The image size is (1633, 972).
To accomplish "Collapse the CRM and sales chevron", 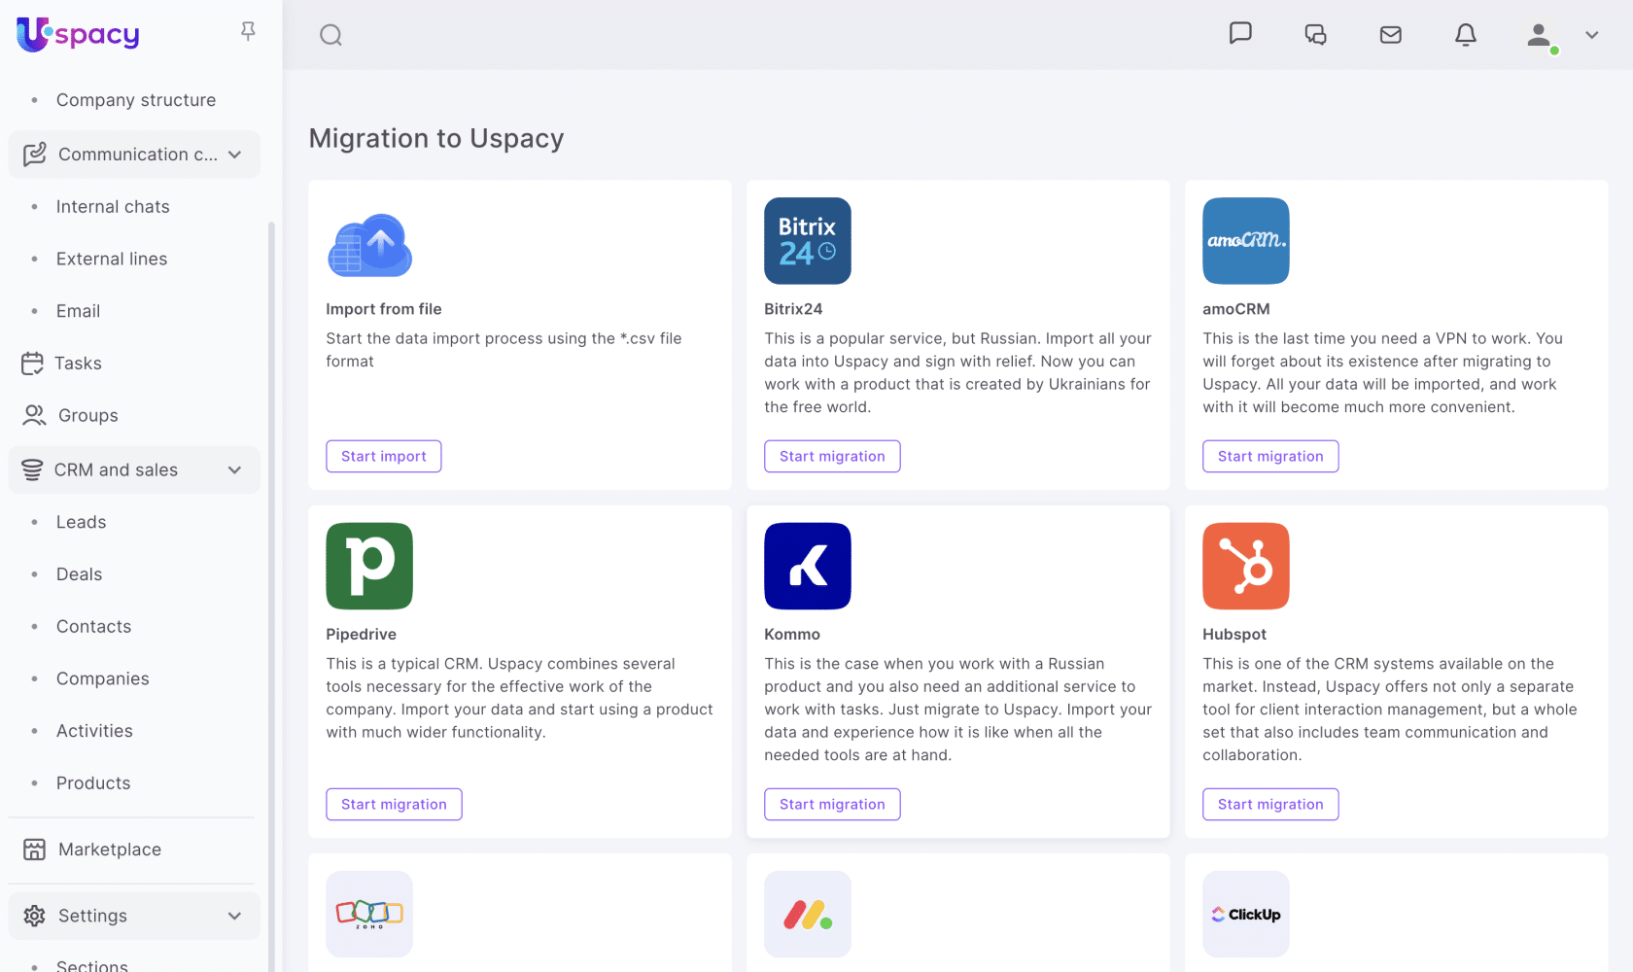I will click(235, 470).
